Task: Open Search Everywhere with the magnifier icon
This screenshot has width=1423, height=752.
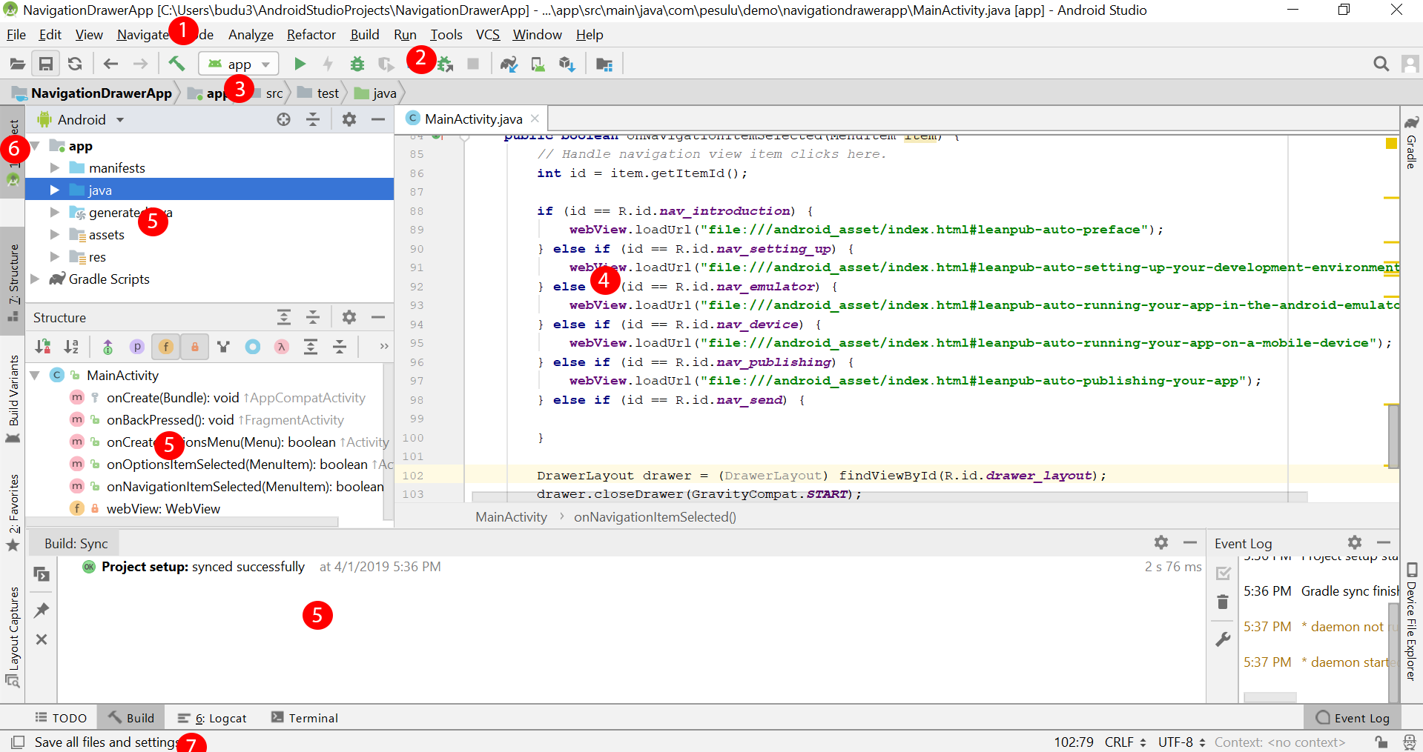Action: (x=1381, y=64)
